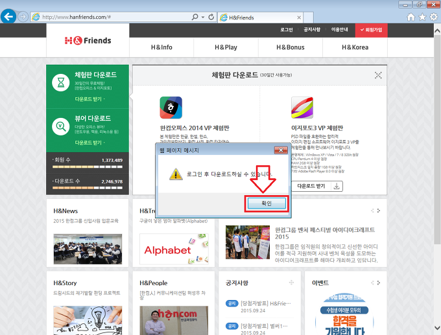This screenshot has height=335, width=441.
Task: Click the viewer magnifier icon
Action: pyautogui.click(x=61, y=126)
